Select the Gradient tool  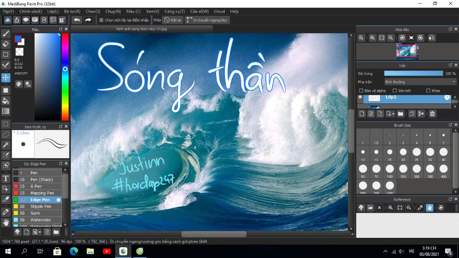coord(5,111)
